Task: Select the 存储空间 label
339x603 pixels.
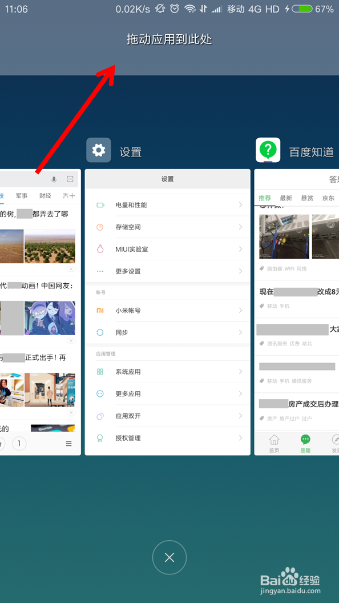Action: (x=128, y=227)
